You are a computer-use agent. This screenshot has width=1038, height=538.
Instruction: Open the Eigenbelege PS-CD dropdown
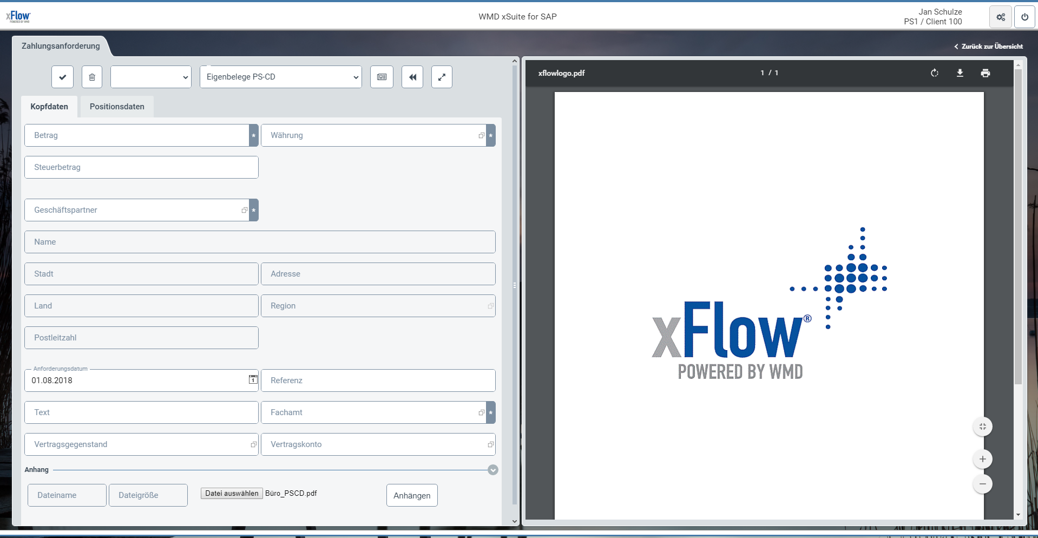pyautogui.click(x=280, y=77)
